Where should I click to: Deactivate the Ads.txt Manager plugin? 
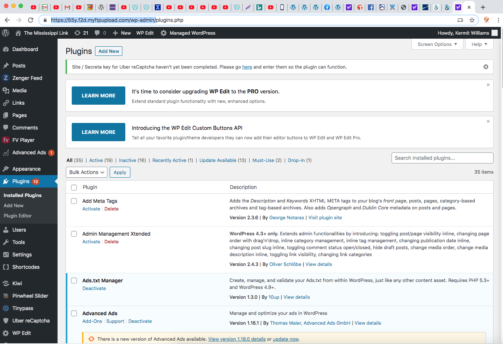coord(94,288)
